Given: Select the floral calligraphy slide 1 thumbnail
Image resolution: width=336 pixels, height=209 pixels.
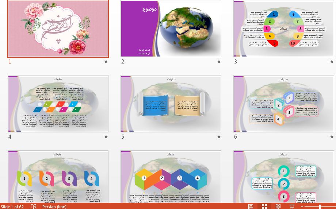Looking at the screenshot, I should click(x=58, y=28).
